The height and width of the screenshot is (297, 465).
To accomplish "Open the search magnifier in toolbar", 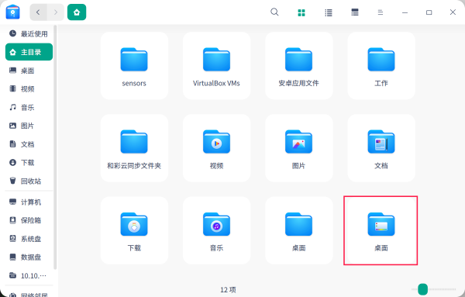I will coord(274,12).
